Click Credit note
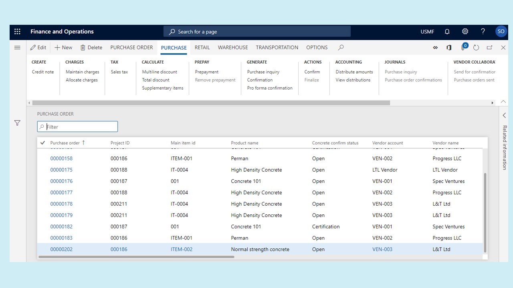513x288 pixels. pos(43,72)
